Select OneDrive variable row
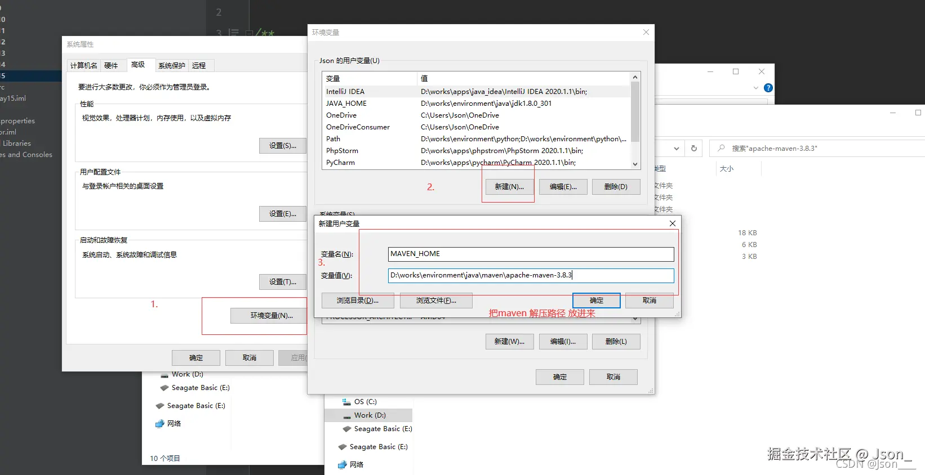The image size is (925, 475). click(x=476, y=115)
